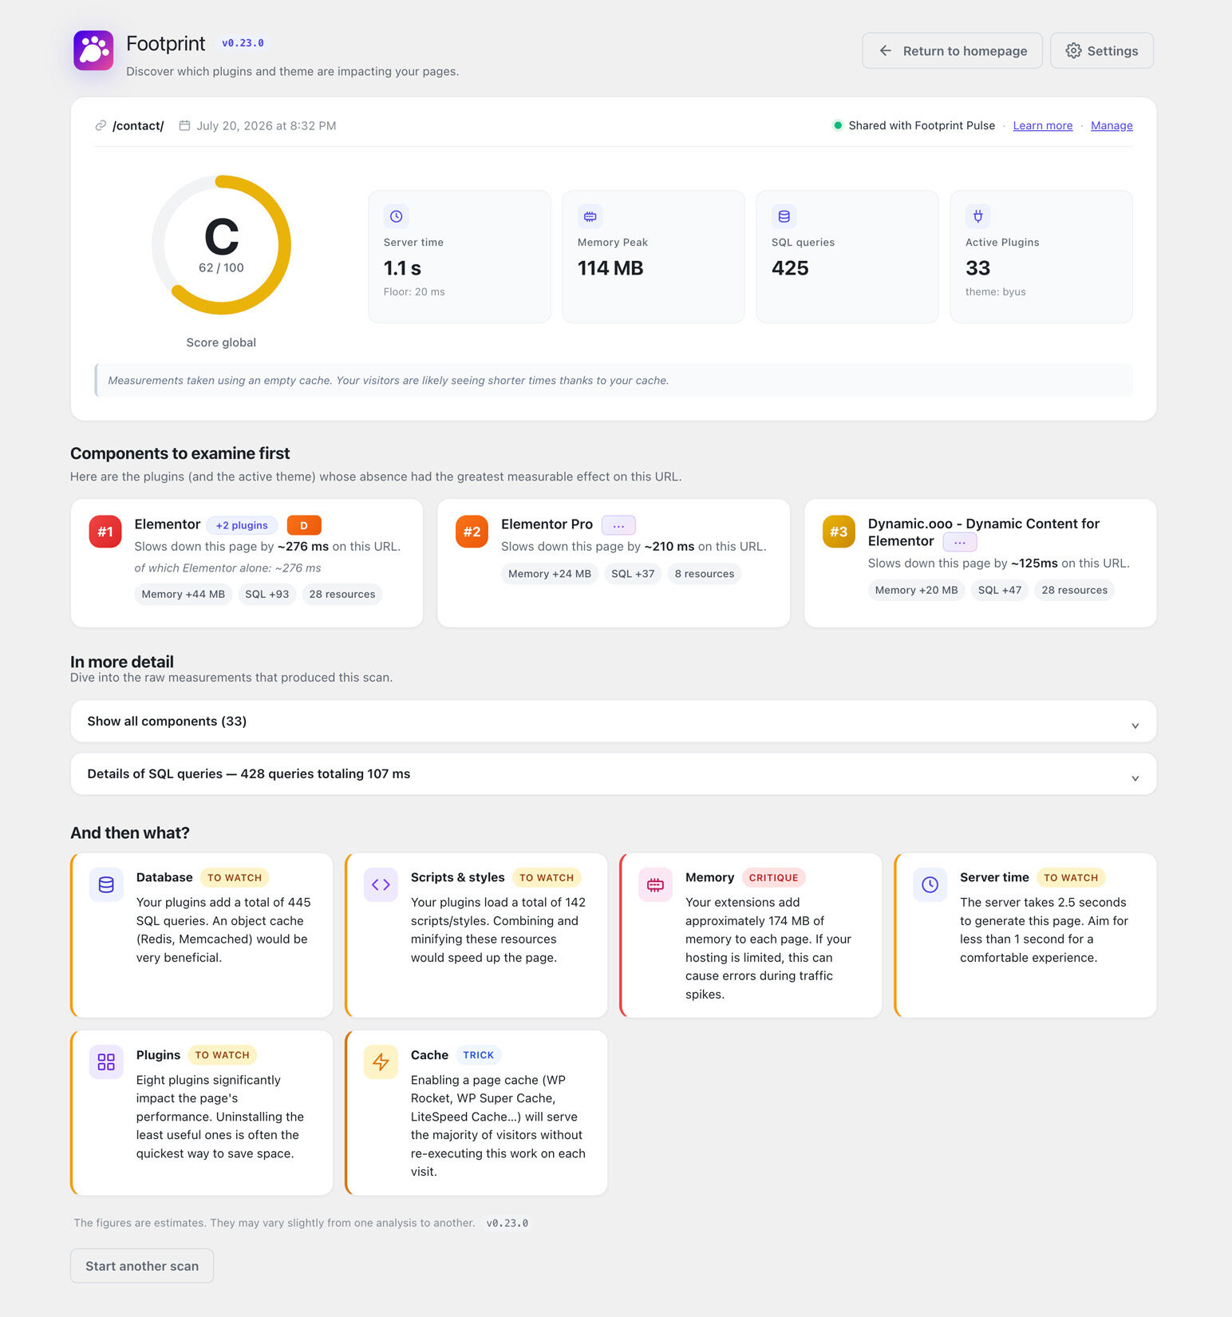This screenshot has height=1317, width=1232.
Task: Click the gear icon in Settings button
Action: 1073,50
